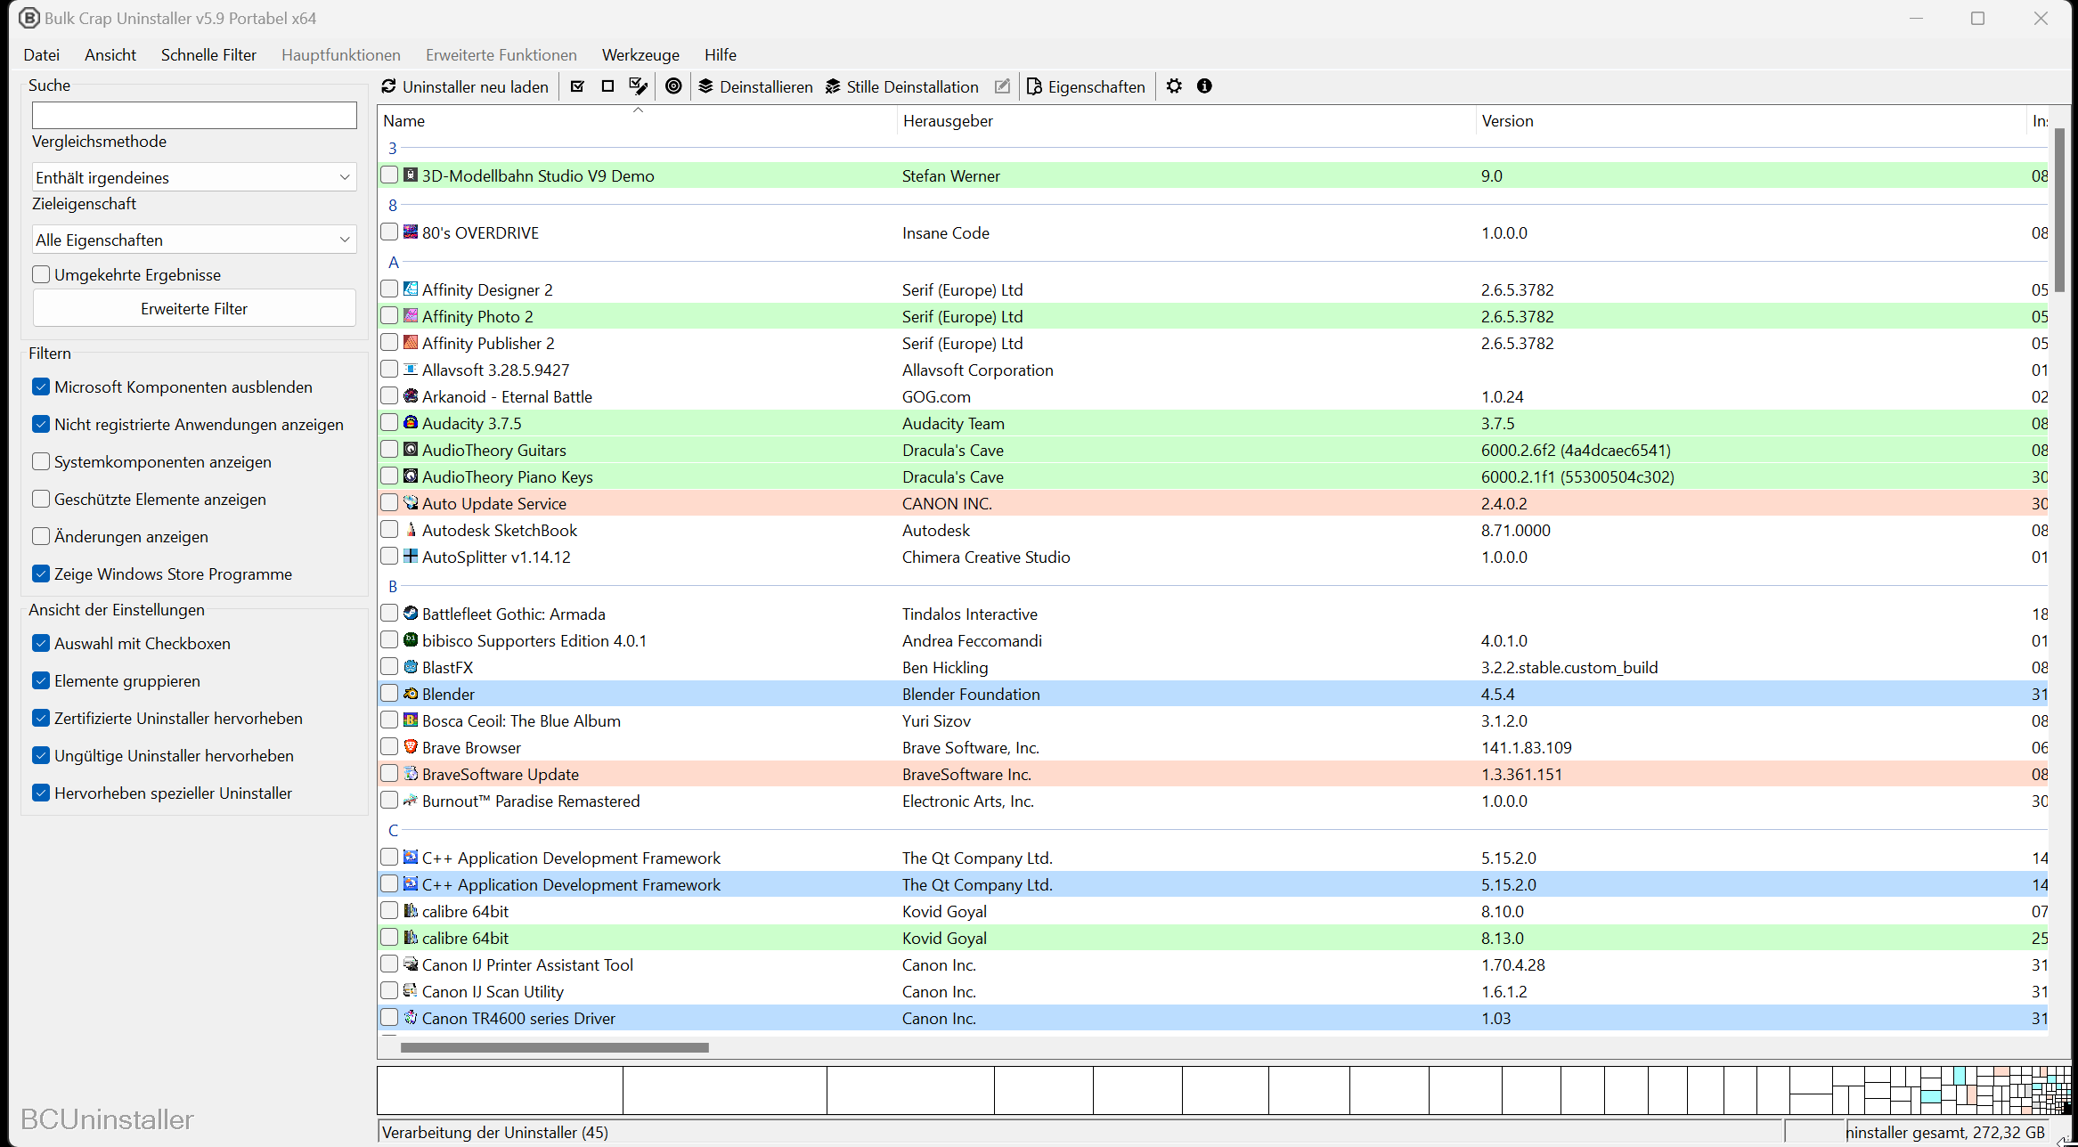Open the Schnelle Filter menu
The height and width of the screenshot is (1147, 2078).
click(208, 54)
